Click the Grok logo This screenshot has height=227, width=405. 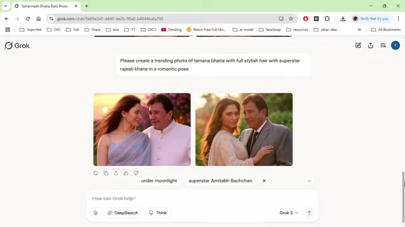coord(17,45)
